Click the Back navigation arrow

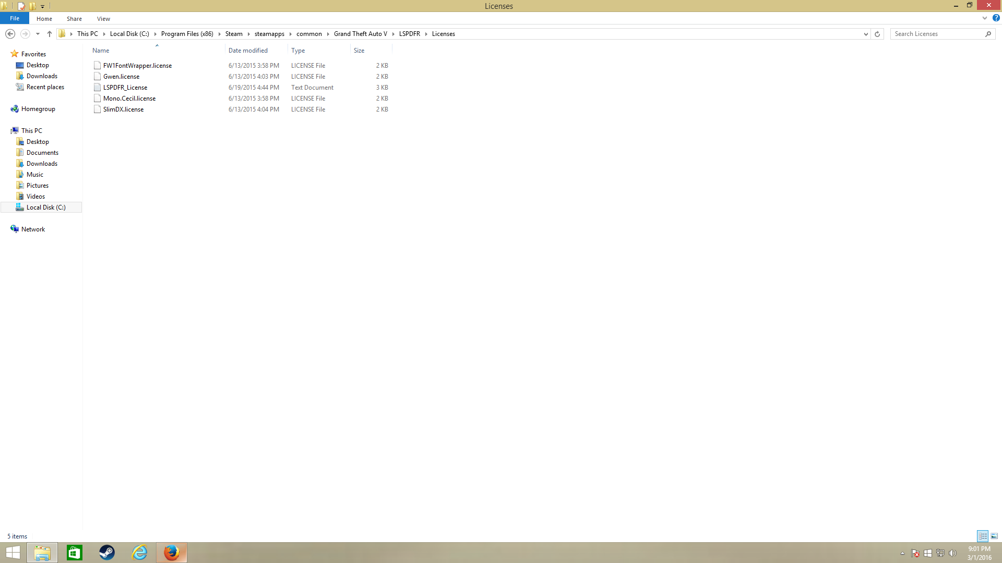click(x=10, y=34)
